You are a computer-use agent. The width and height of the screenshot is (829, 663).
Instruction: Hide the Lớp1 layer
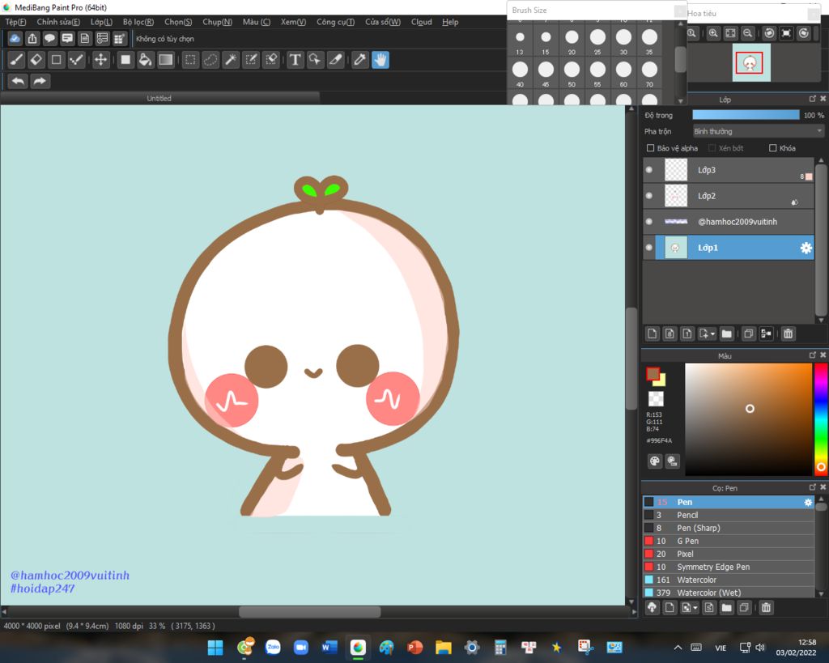(649, 248)
